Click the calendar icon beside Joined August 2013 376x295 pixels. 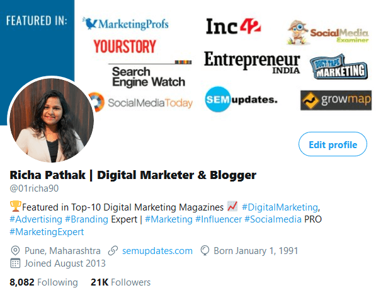pyautogui.click(x=15, y=263)
